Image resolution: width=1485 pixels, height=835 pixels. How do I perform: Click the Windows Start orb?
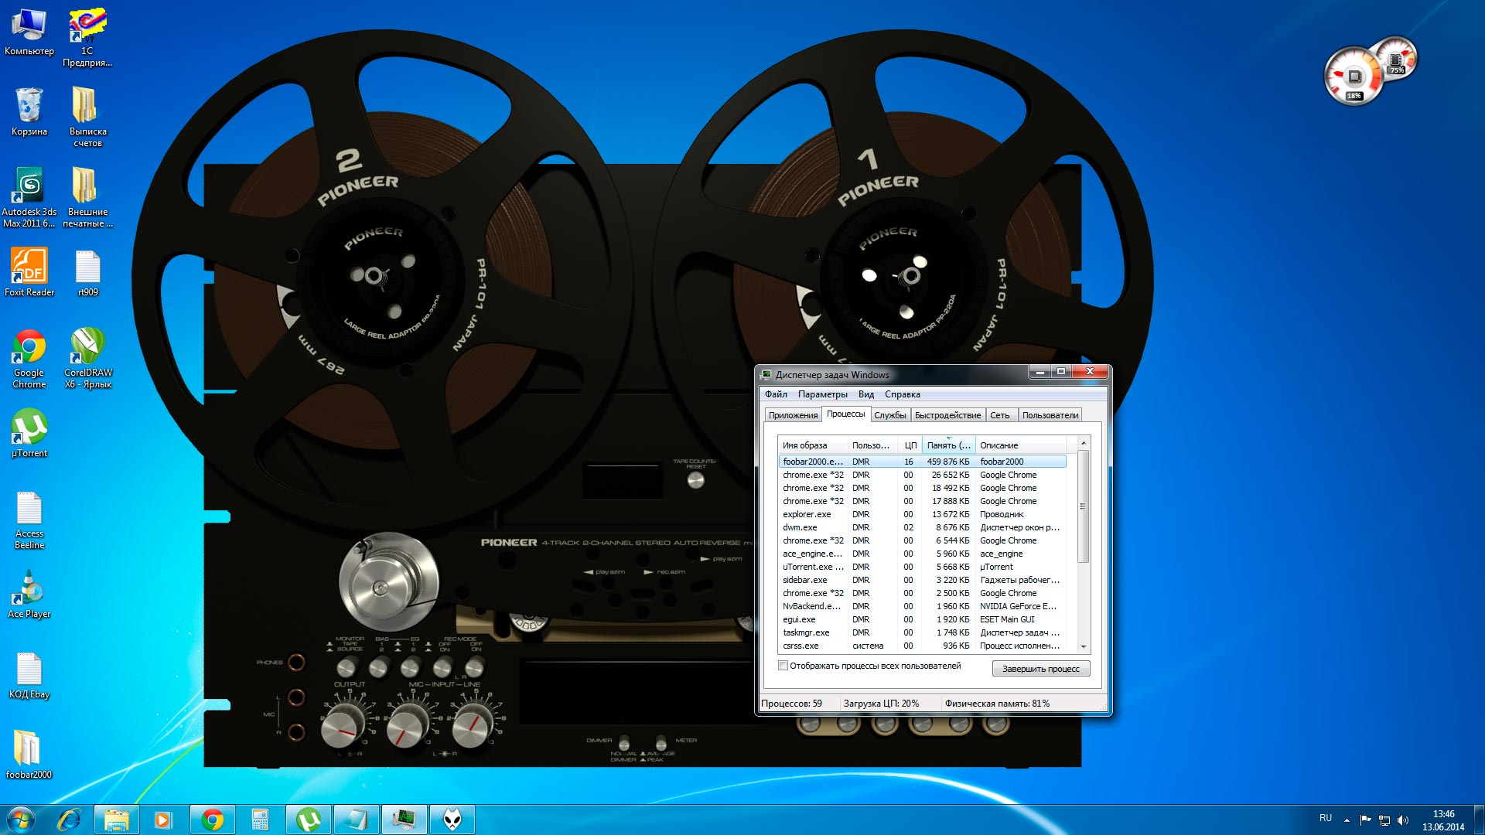(x=21, y=819)
